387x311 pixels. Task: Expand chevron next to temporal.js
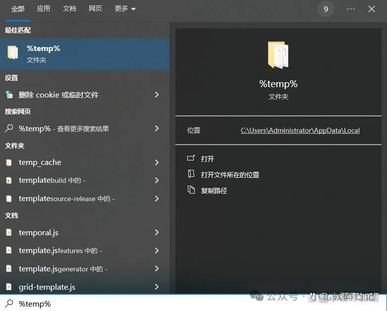click(x=157, y=232)
